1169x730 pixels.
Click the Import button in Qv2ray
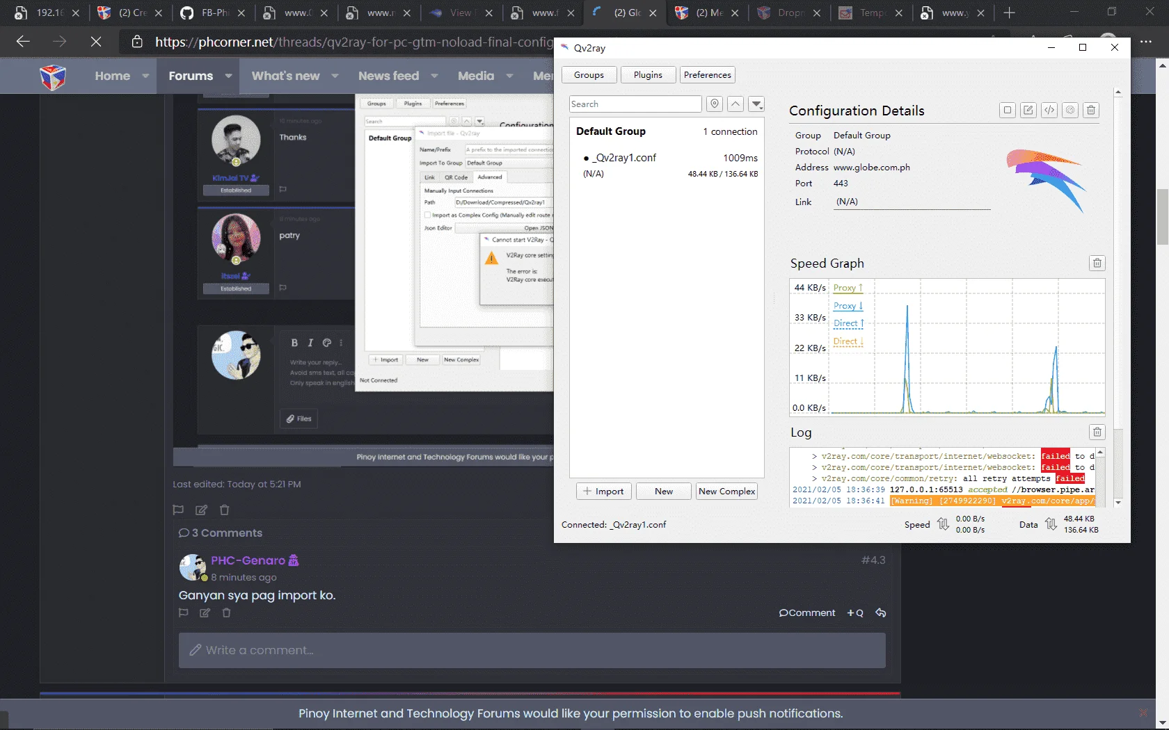tap(604, 491)
